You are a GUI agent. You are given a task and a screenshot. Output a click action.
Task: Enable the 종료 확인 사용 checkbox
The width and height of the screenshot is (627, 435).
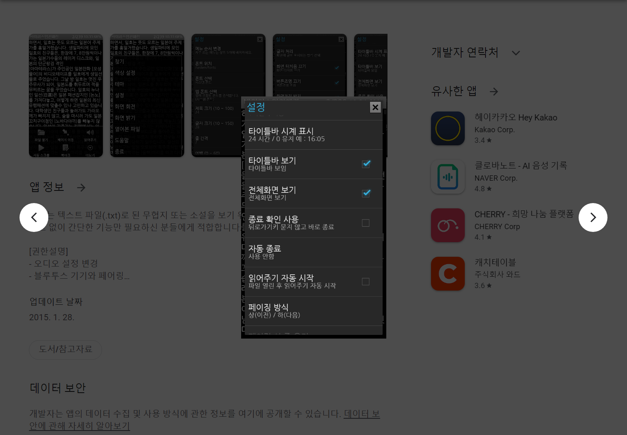(366, 223)
